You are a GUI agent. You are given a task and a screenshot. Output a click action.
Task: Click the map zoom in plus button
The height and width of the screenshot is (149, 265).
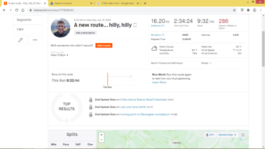[x=101, y=135]
